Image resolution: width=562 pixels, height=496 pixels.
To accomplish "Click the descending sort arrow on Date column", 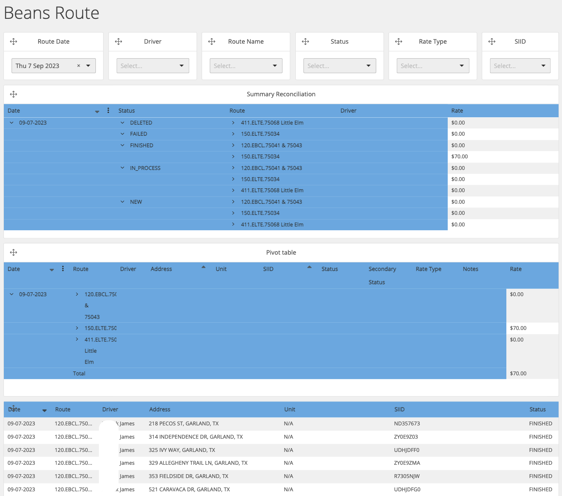I will tap(97, 111).
